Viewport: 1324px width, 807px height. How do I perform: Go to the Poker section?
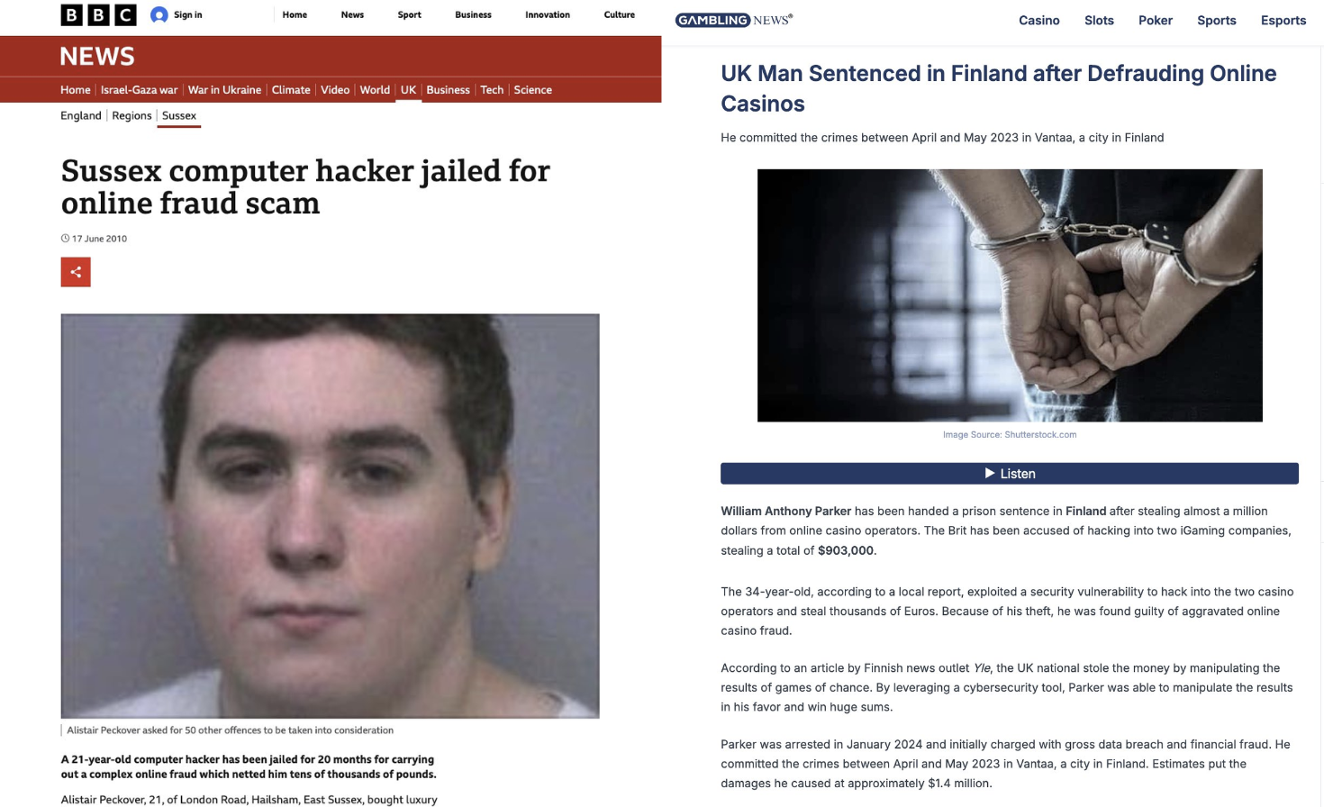click(1155, 21)
